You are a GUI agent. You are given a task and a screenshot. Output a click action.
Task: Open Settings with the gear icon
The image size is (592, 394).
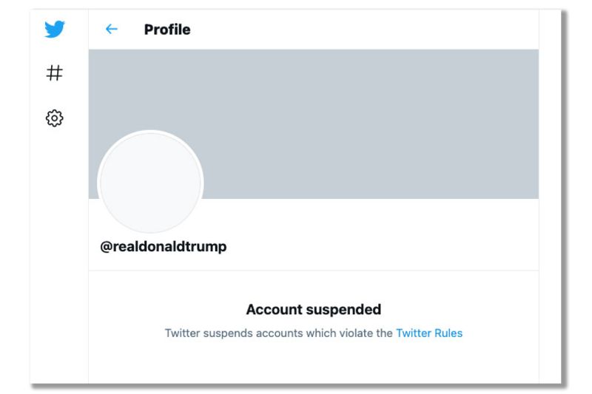point(55,118)
